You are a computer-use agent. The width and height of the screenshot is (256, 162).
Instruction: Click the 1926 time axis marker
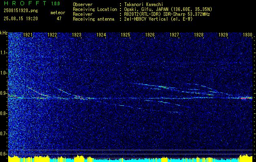point(150,35)
